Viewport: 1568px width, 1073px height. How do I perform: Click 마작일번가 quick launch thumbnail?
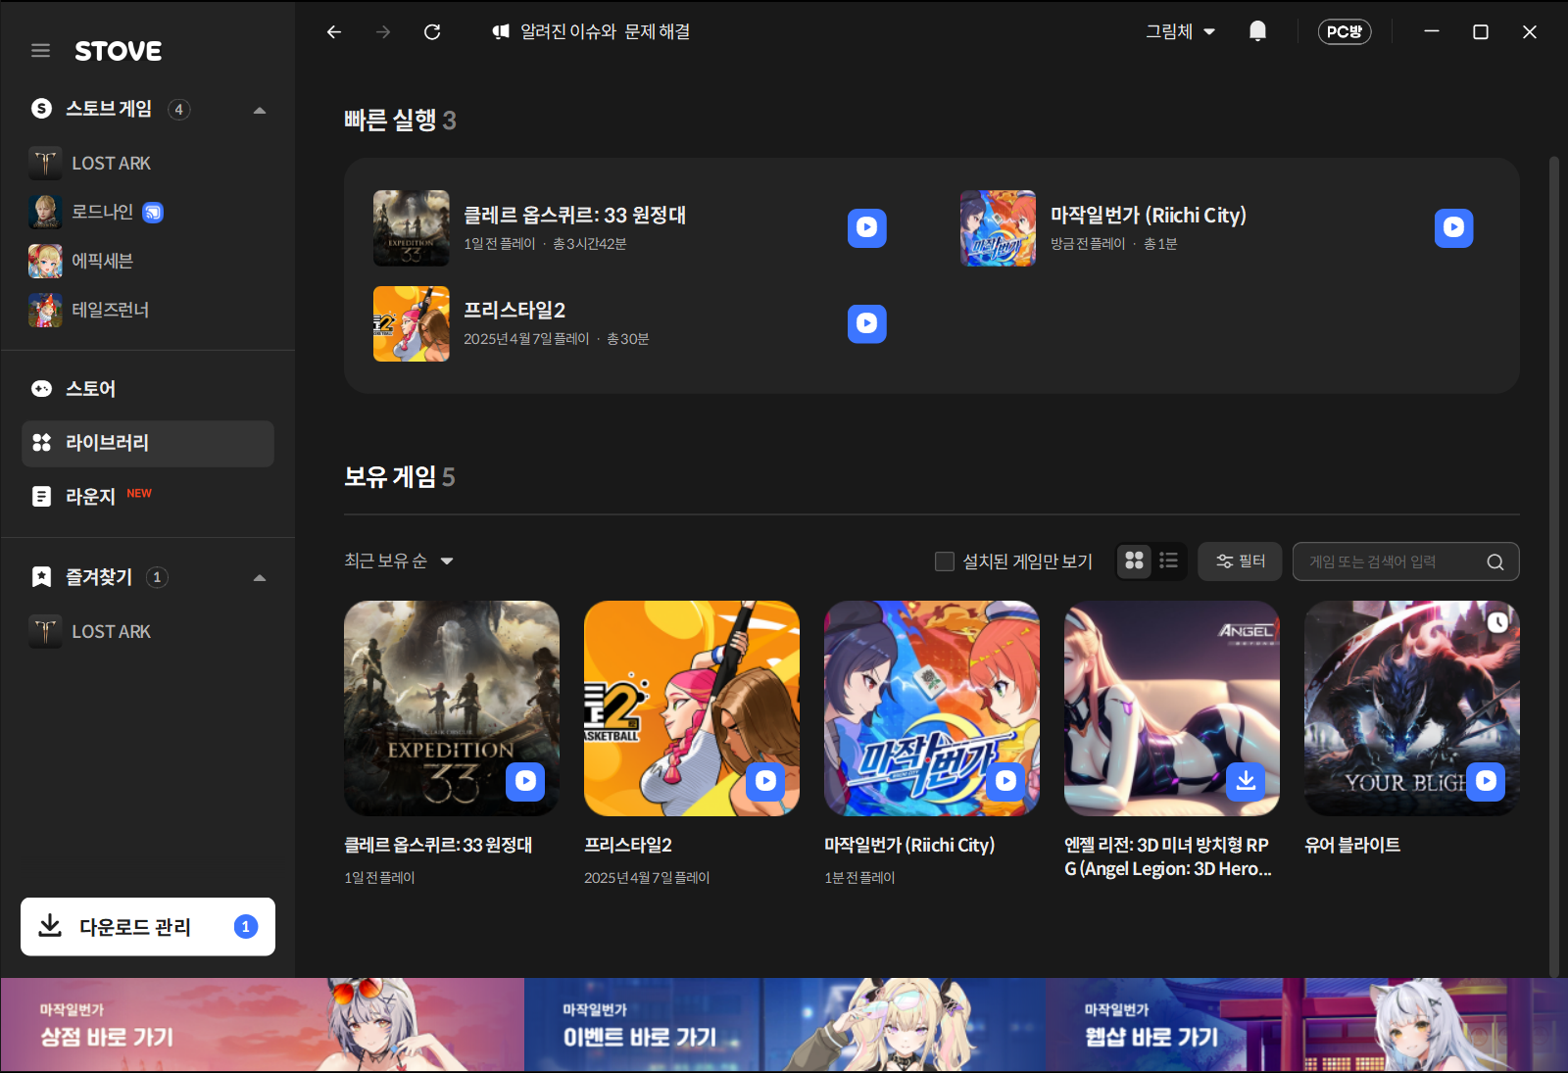(998, 227)
